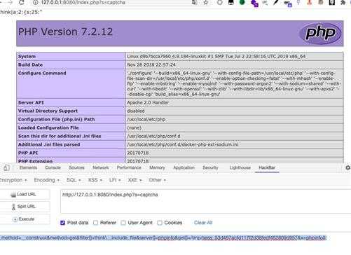Click the '(none)' value cell
Viewport: 351px width, 255px height.
[234, 127]
